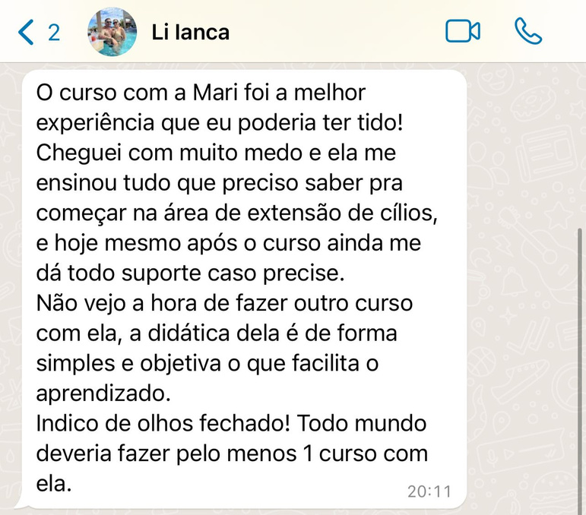Tap the unread chats count 2
The image size is (586, 515).
53,33
